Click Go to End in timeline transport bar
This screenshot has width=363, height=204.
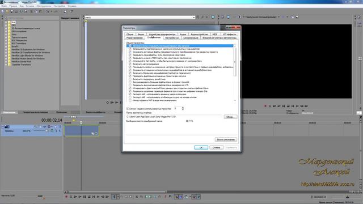pos(98,197)
